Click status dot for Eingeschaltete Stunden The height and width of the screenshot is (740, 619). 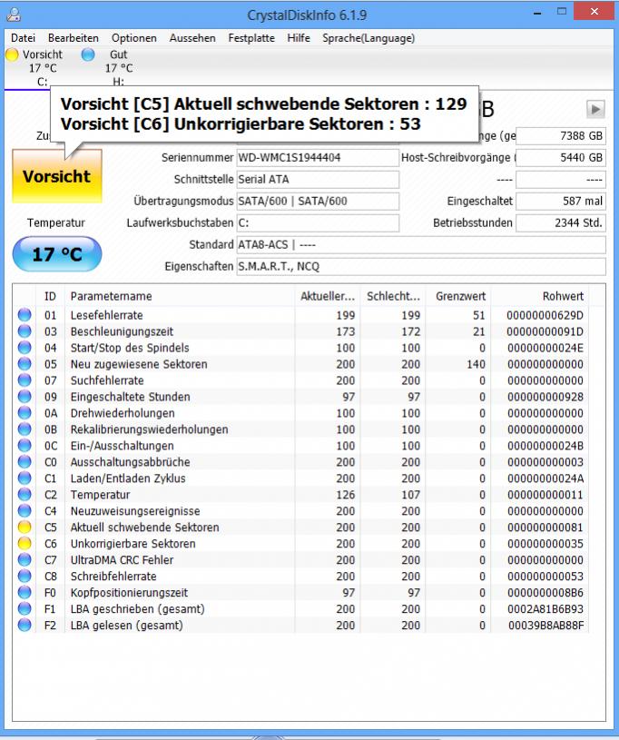pos(25,397)
